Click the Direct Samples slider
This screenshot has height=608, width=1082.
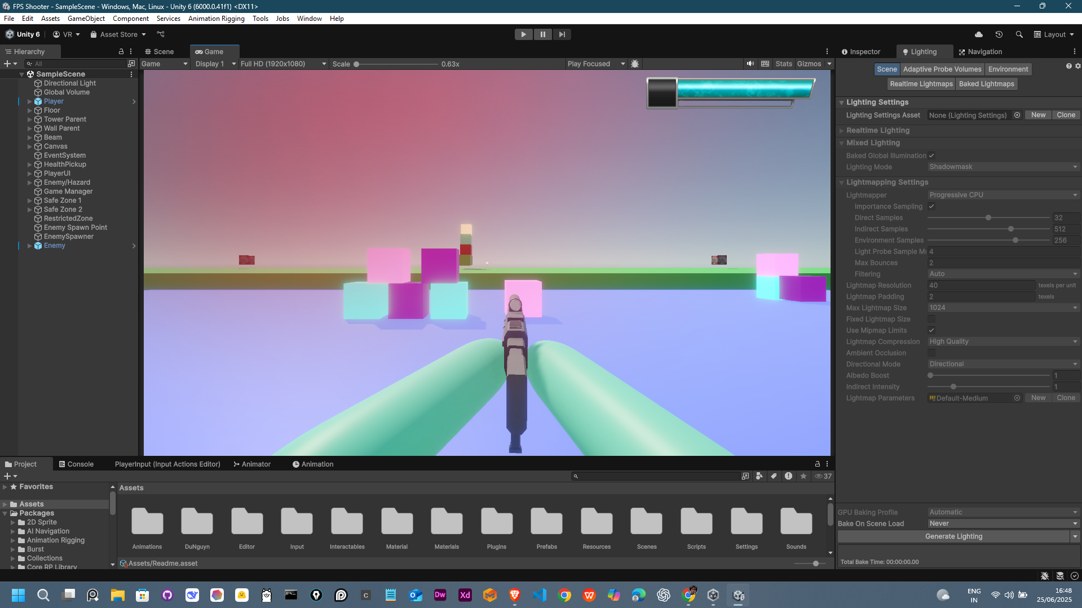(988, 218)
